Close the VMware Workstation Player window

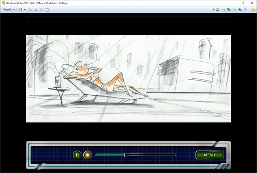coord(252,3)
